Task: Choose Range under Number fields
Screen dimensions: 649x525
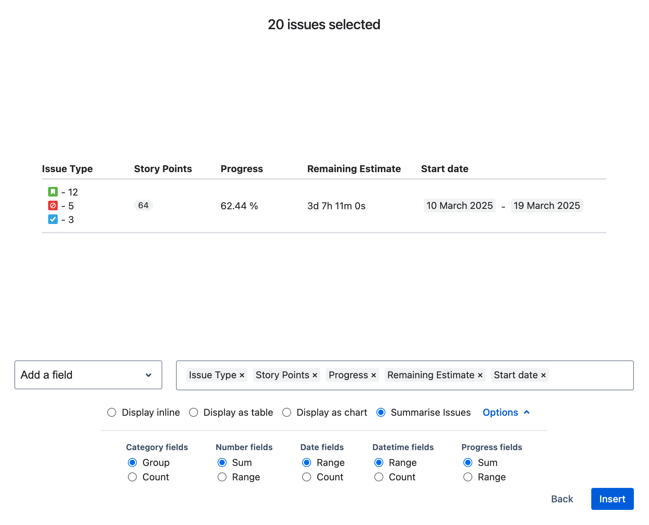Action: [x=222, y=477]
